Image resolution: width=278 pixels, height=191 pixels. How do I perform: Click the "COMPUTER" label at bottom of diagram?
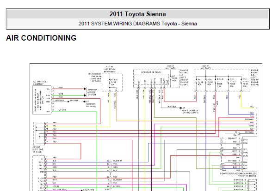pos(88,190)
